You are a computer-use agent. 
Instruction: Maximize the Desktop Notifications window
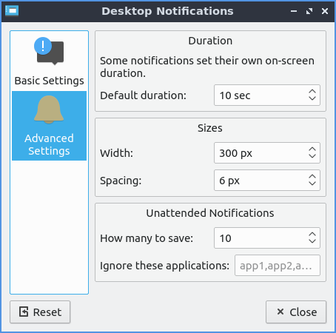pos(309,11)
